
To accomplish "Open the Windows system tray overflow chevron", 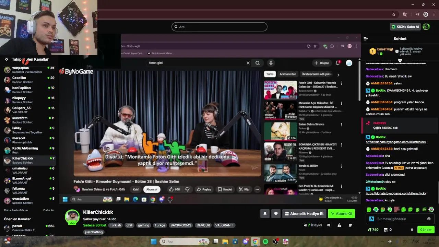I will tap(382, 242).
